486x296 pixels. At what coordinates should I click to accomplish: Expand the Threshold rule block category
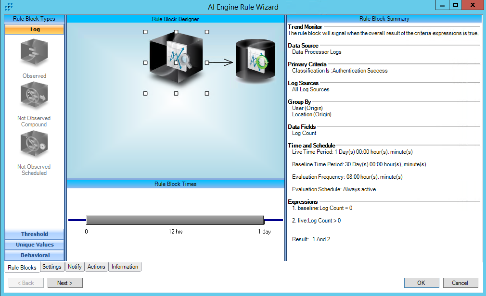point(34,234)
